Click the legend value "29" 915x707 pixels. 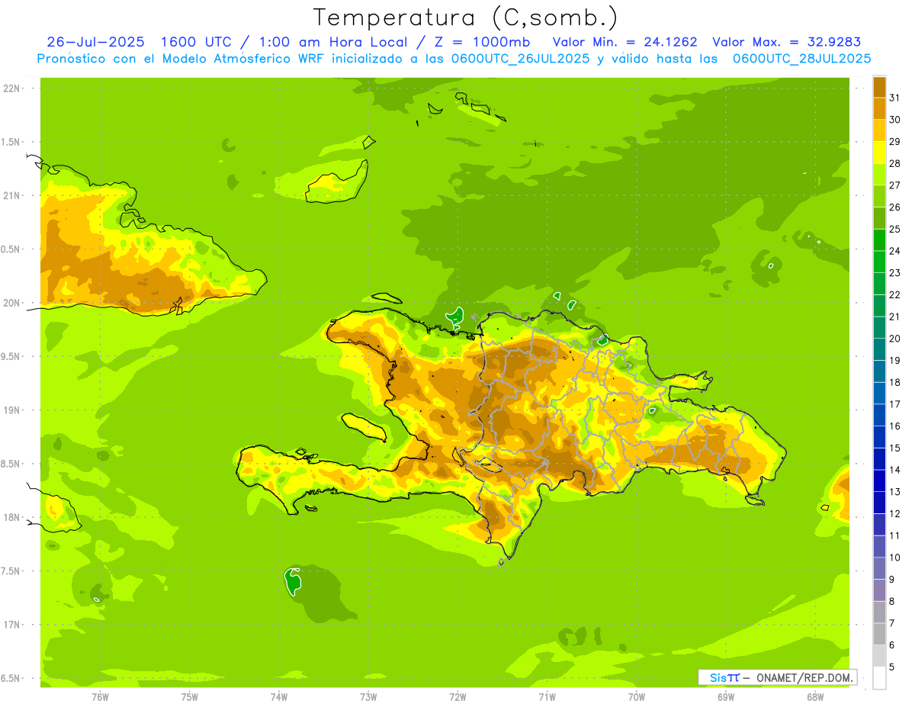coord(894,142)
